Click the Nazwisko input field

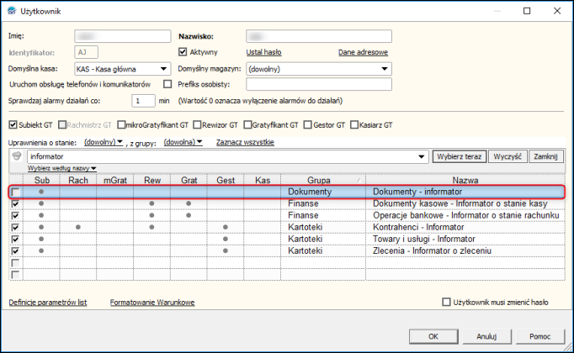[319, 36]
